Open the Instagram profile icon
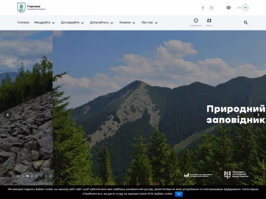 tap(211, 8)
